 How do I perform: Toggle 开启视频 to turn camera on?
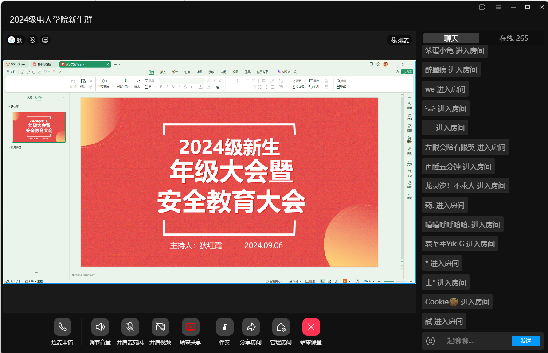click(160, 327)
